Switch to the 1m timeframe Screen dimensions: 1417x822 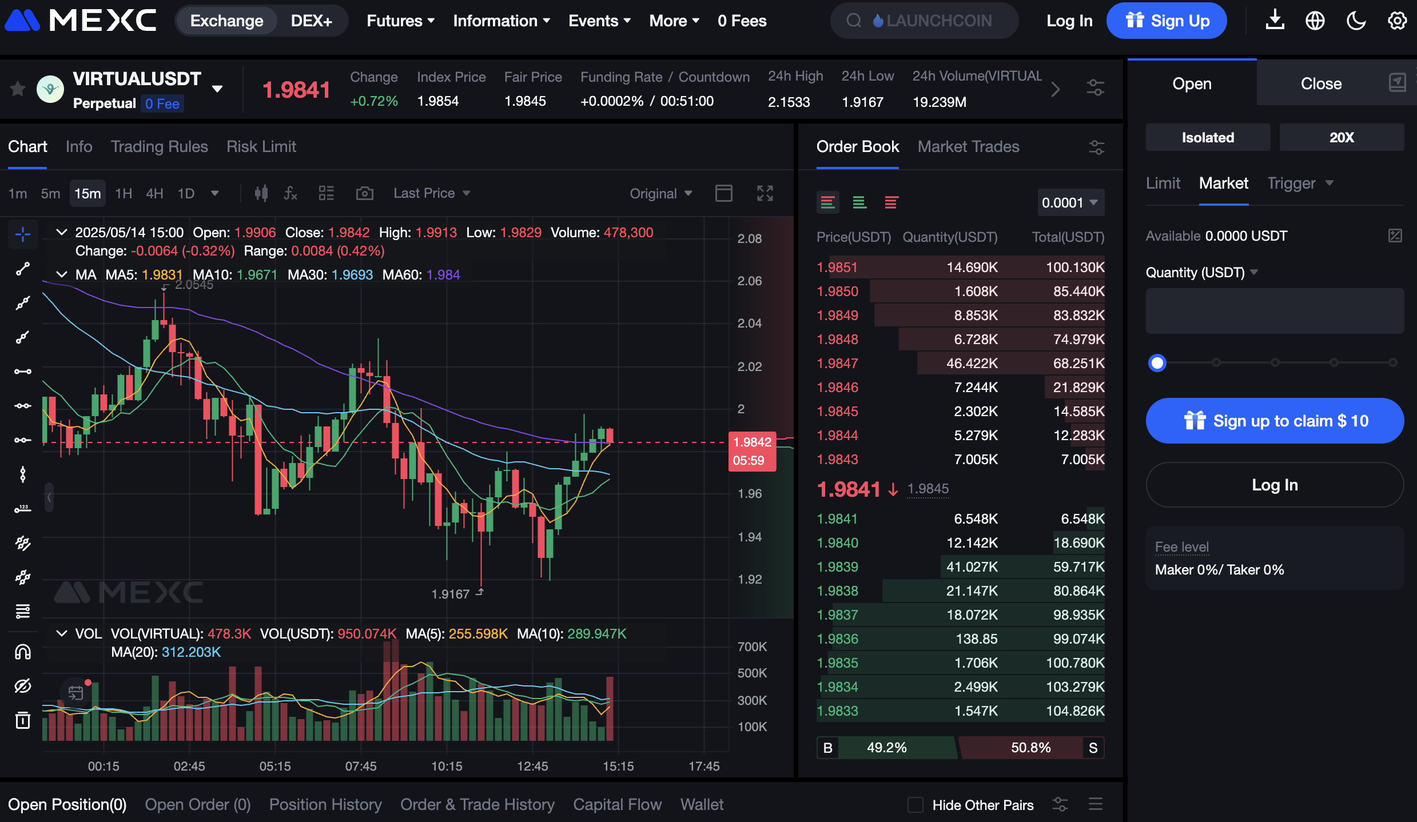(18, 193)
